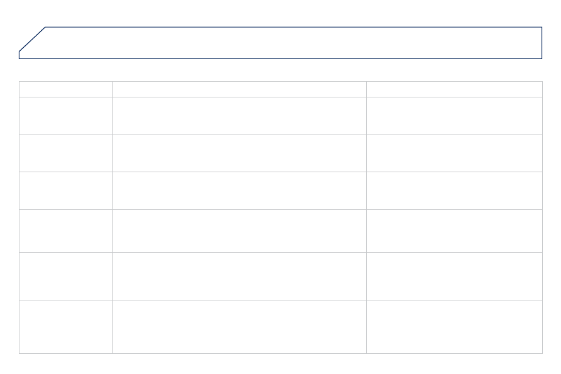This screenshot has height=374, width=561.
Task: Select fourth body row's middle cell
Action: pos(240,231)
